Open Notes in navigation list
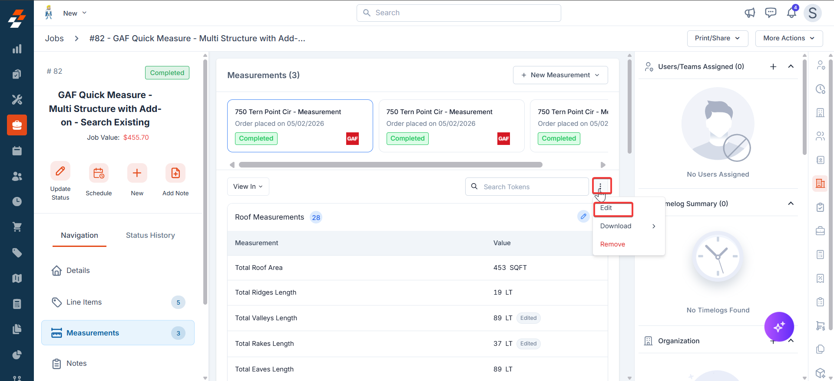This screenshot has height=381, width=834. (x=118, y=363)
